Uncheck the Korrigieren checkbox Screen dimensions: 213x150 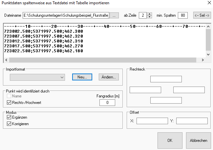click(x=9, y=124)
